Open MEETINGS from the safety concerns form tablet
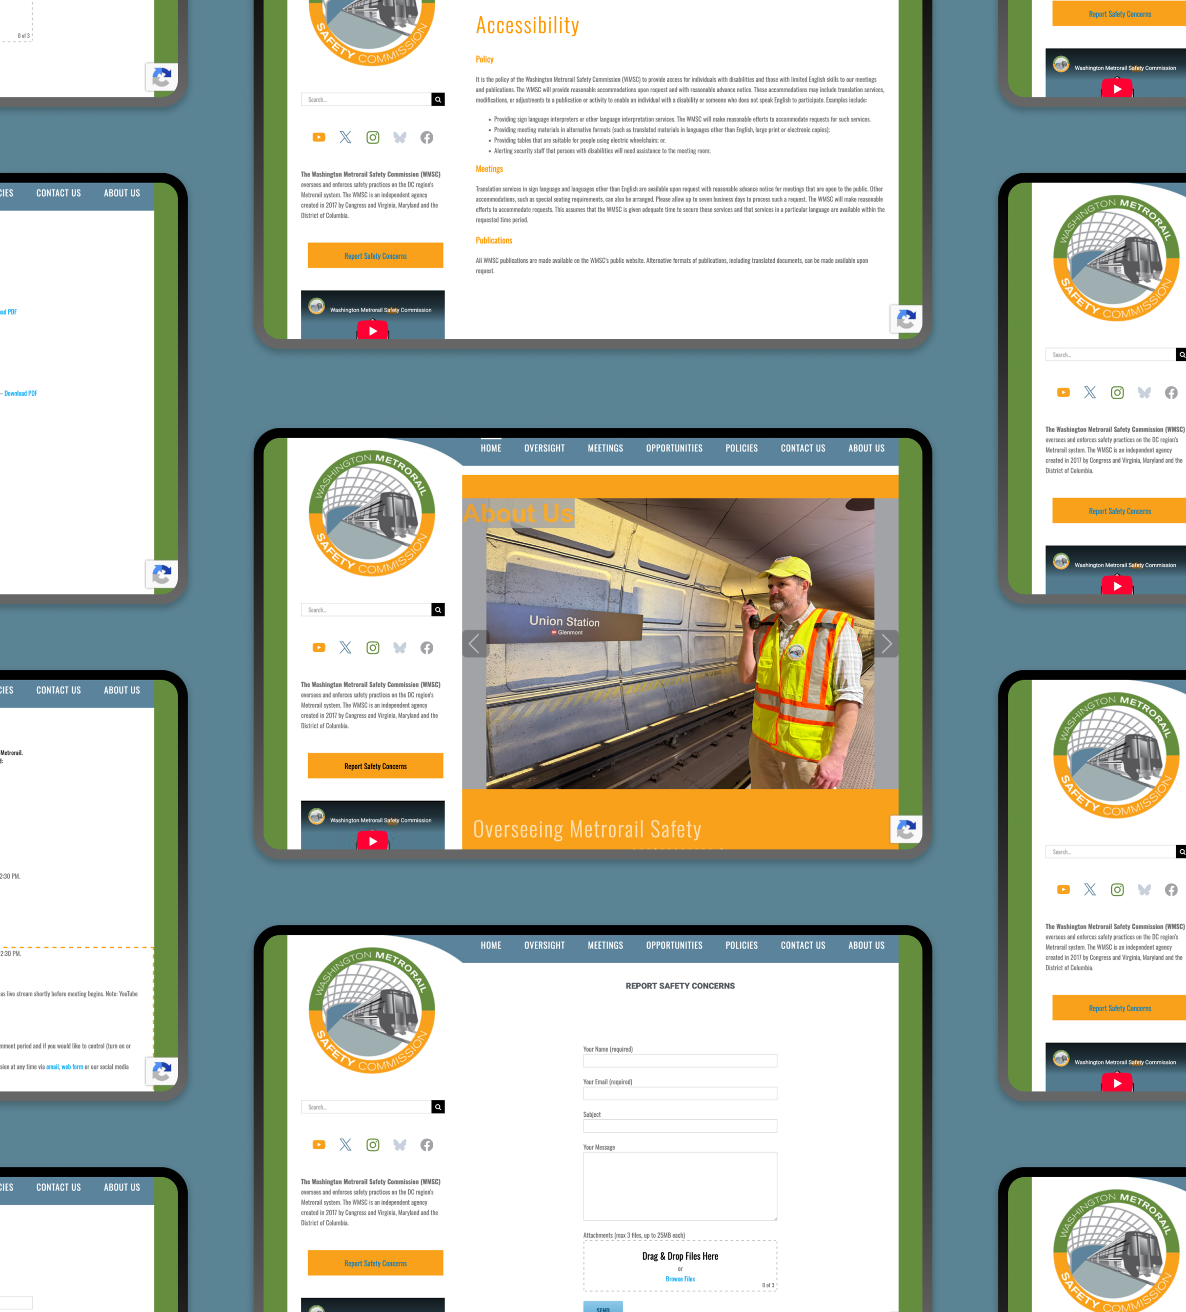 [x=606, y=946]
